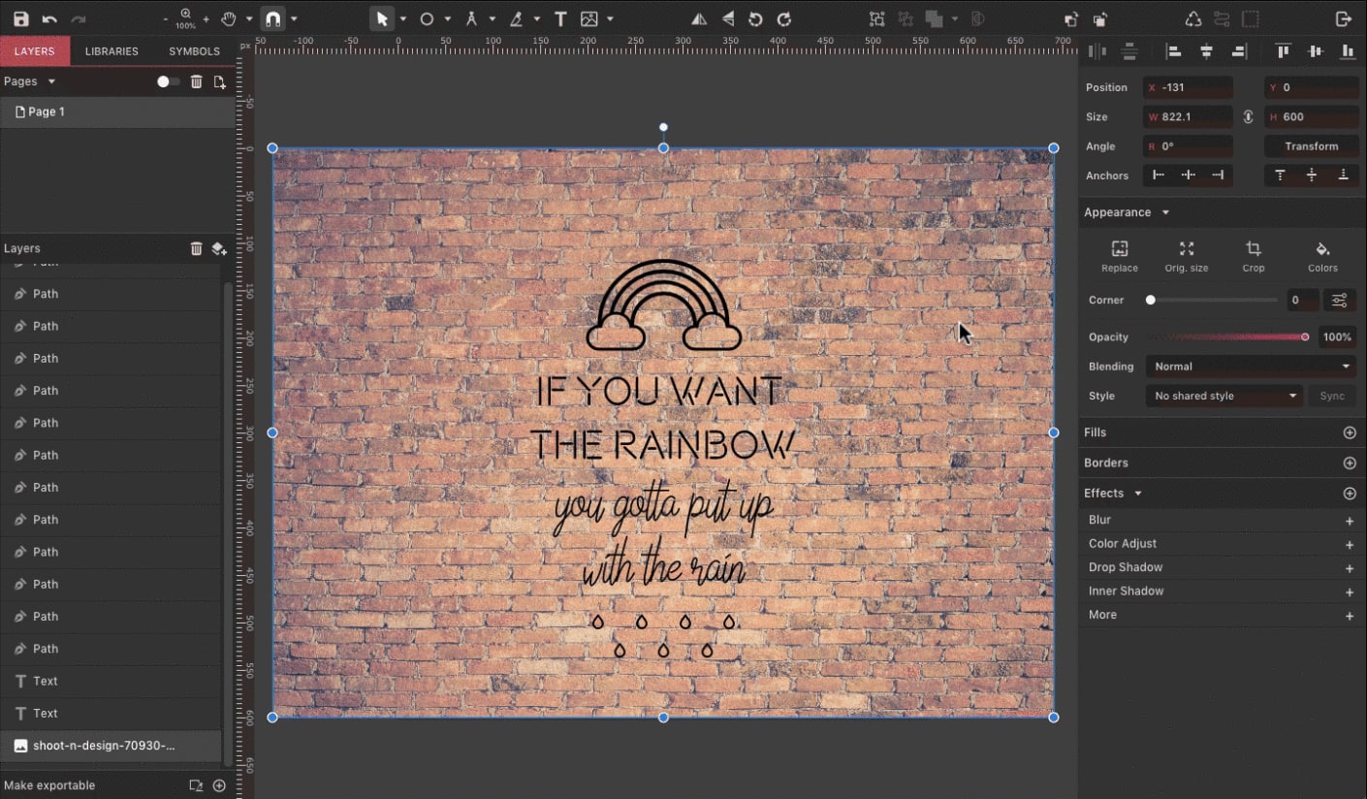Click the Transform button
Viewport: 1367px width, 799px height.
click(x=1311, y=145)
